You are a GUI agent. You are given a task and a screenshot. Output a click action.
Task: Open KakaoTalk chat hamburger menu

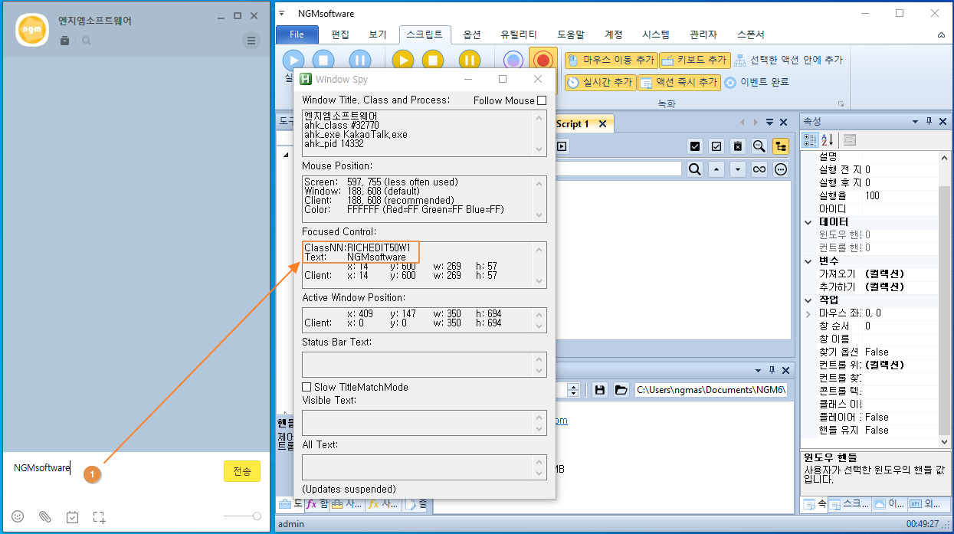point(251,41)
